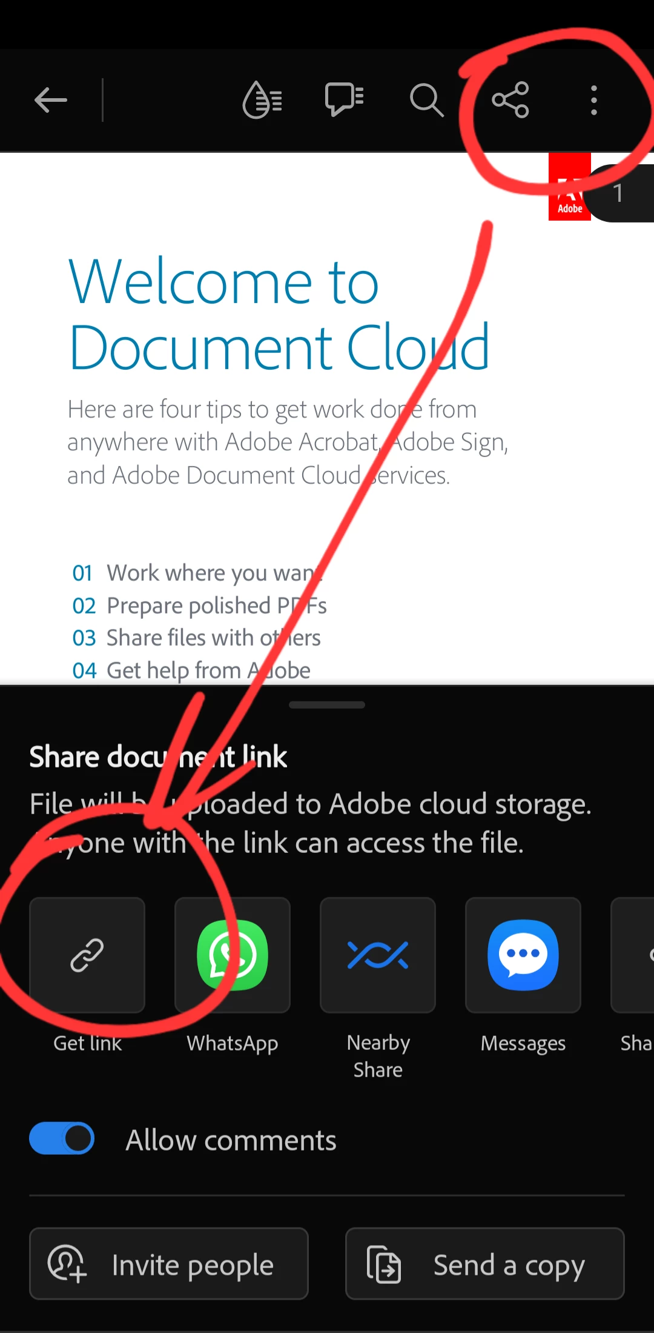Viewport: 654px width, 1333px height.
Task: Tap 'Work where you want' text
Action: coord(215,573)
